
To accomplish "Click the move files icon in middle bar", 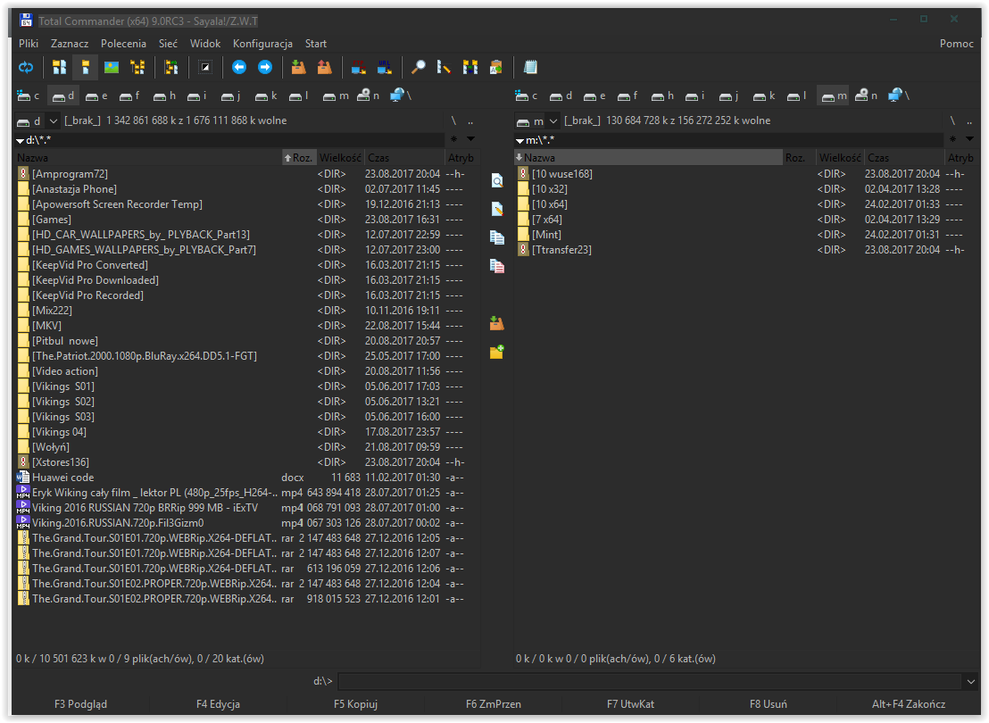I will 497,266.
